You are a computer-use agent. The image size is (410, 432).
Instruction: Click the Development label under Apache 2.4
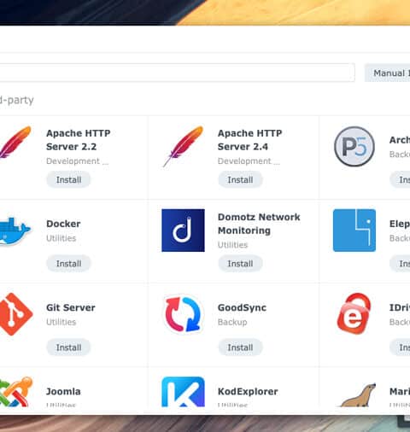point(249,161)
